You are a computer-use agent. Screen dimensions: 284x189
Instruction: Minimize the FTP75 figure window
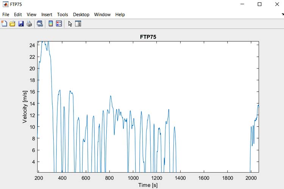click(242, 4)
